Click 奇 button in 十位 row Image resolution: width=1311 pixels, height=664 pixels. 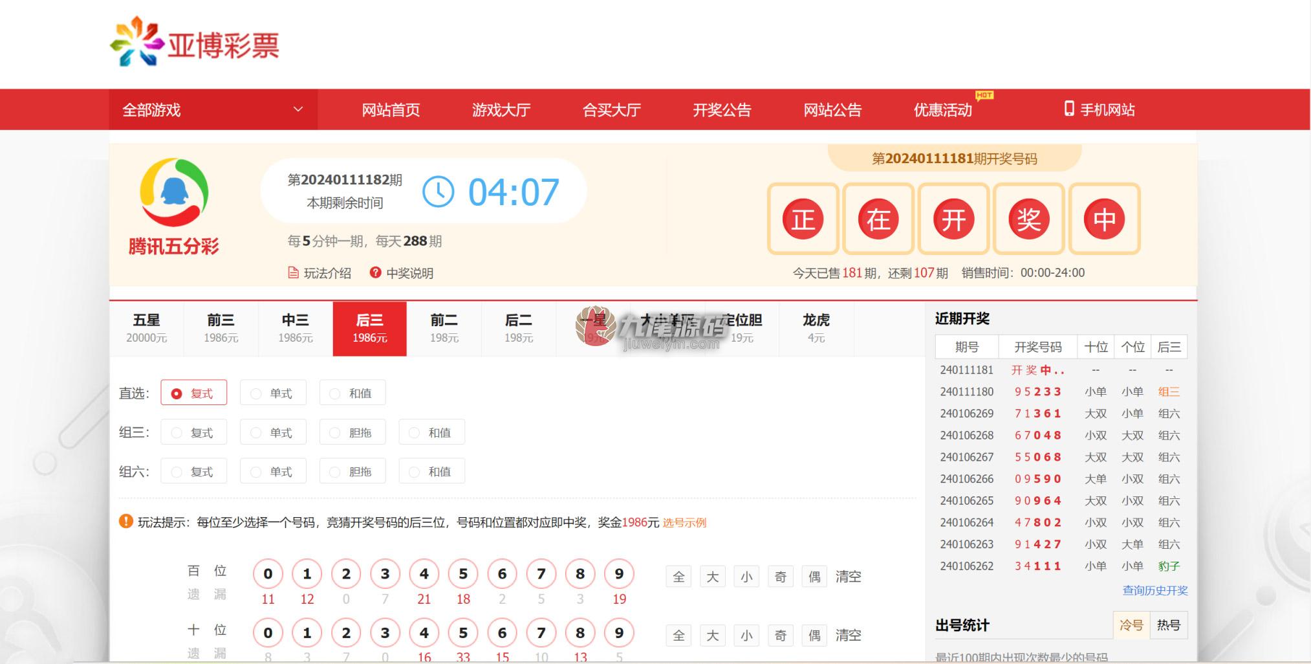pyautogui.click(x=781, y=635)
